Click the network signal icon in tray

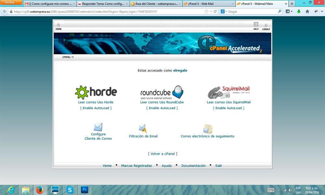(x=285, y=190)
